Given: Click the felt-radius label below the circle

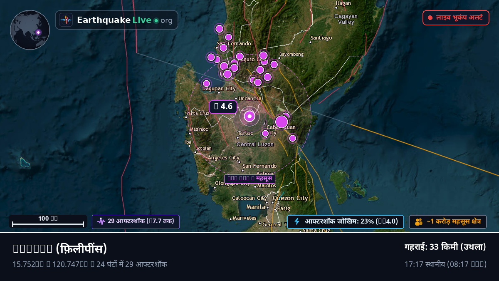Looking at the screenshot, I should (249, 179).
